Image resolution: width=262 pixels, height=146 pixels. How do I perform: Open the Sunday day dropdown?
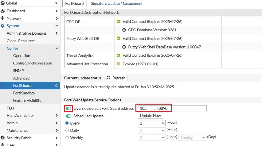[x=192, y=138]
